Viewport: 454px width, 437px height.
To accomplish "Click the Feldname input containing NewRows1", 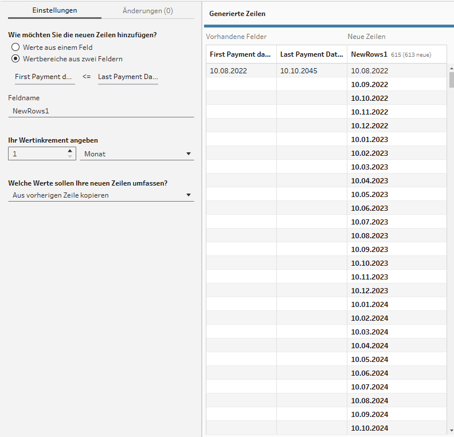I will (101, 111).
